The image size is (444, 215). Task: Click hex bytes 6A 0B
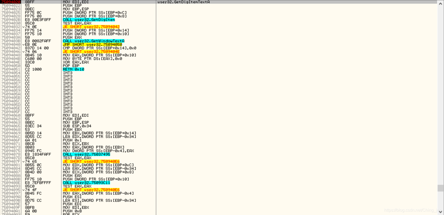click(x=31, y=211)
